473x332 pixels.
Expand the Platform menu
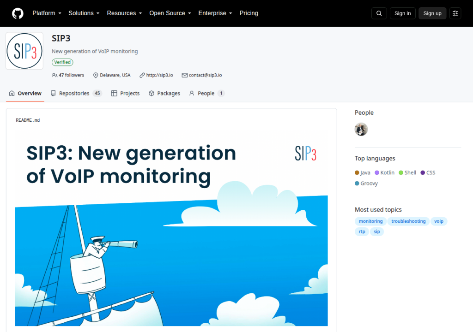47,13
